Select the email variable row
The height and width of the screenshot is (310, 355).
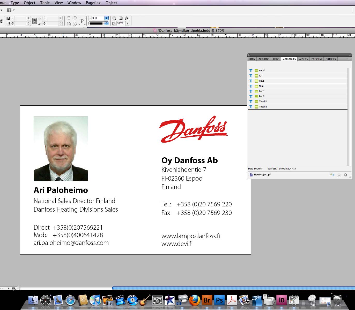click(298, 71)
